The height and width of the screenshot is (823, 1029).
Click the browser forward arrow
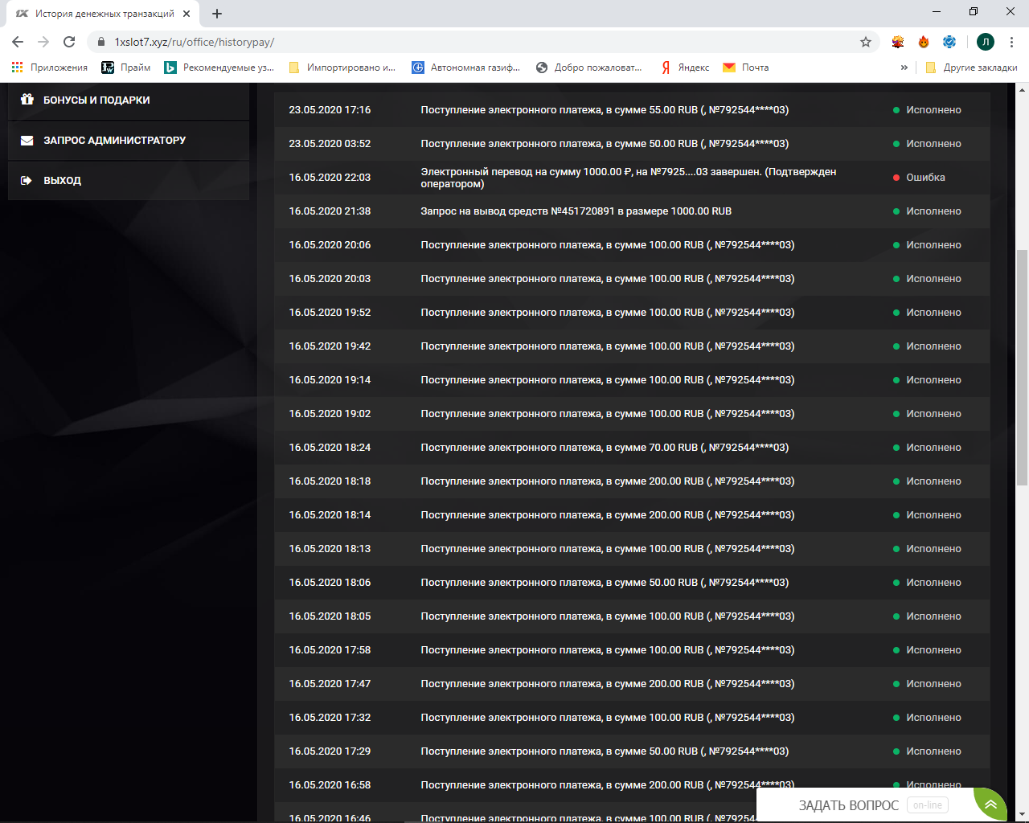coord(43,42)
